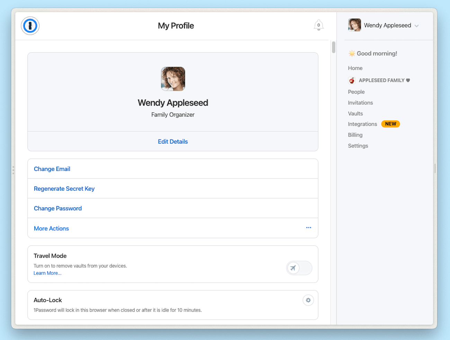Open Billing settings
Viewport: 450px width, 340px height.
click(x=355, y=135)
